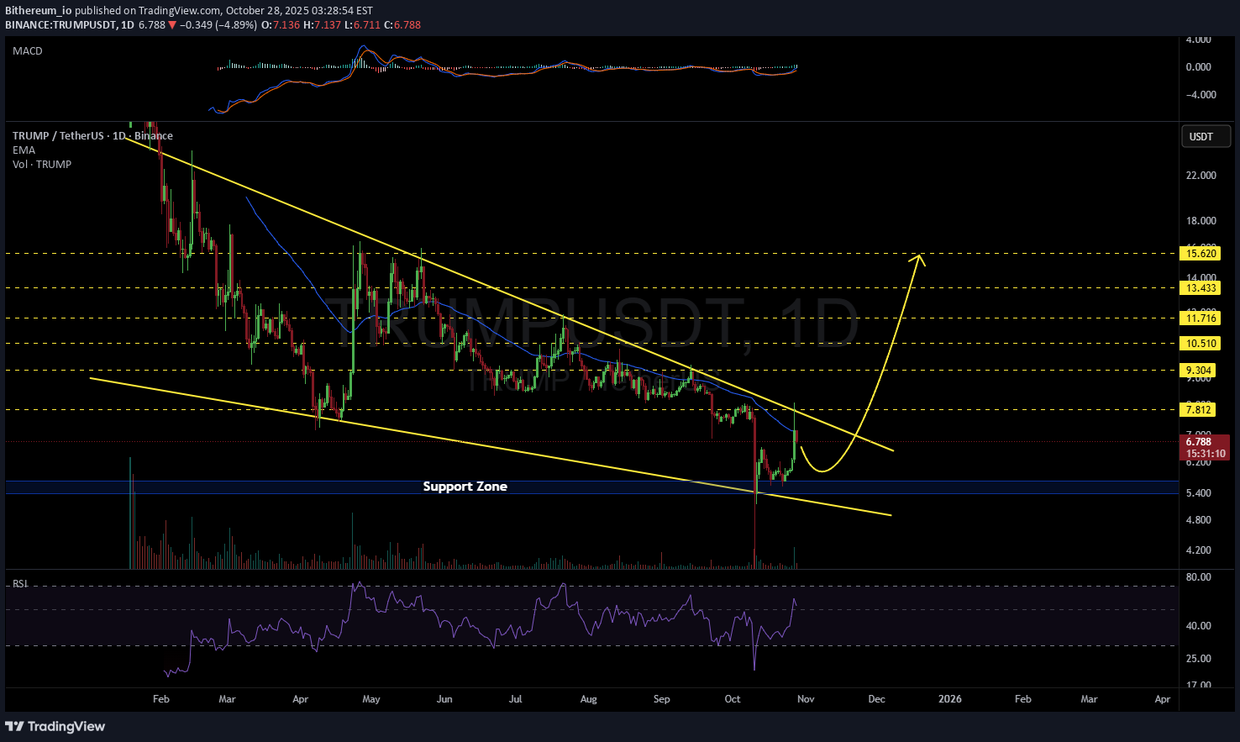Click the BINANCE:TRUMPUSDT symbol text in header
The height and width of the screenshot is (742, 1240).
coord(60,25)
